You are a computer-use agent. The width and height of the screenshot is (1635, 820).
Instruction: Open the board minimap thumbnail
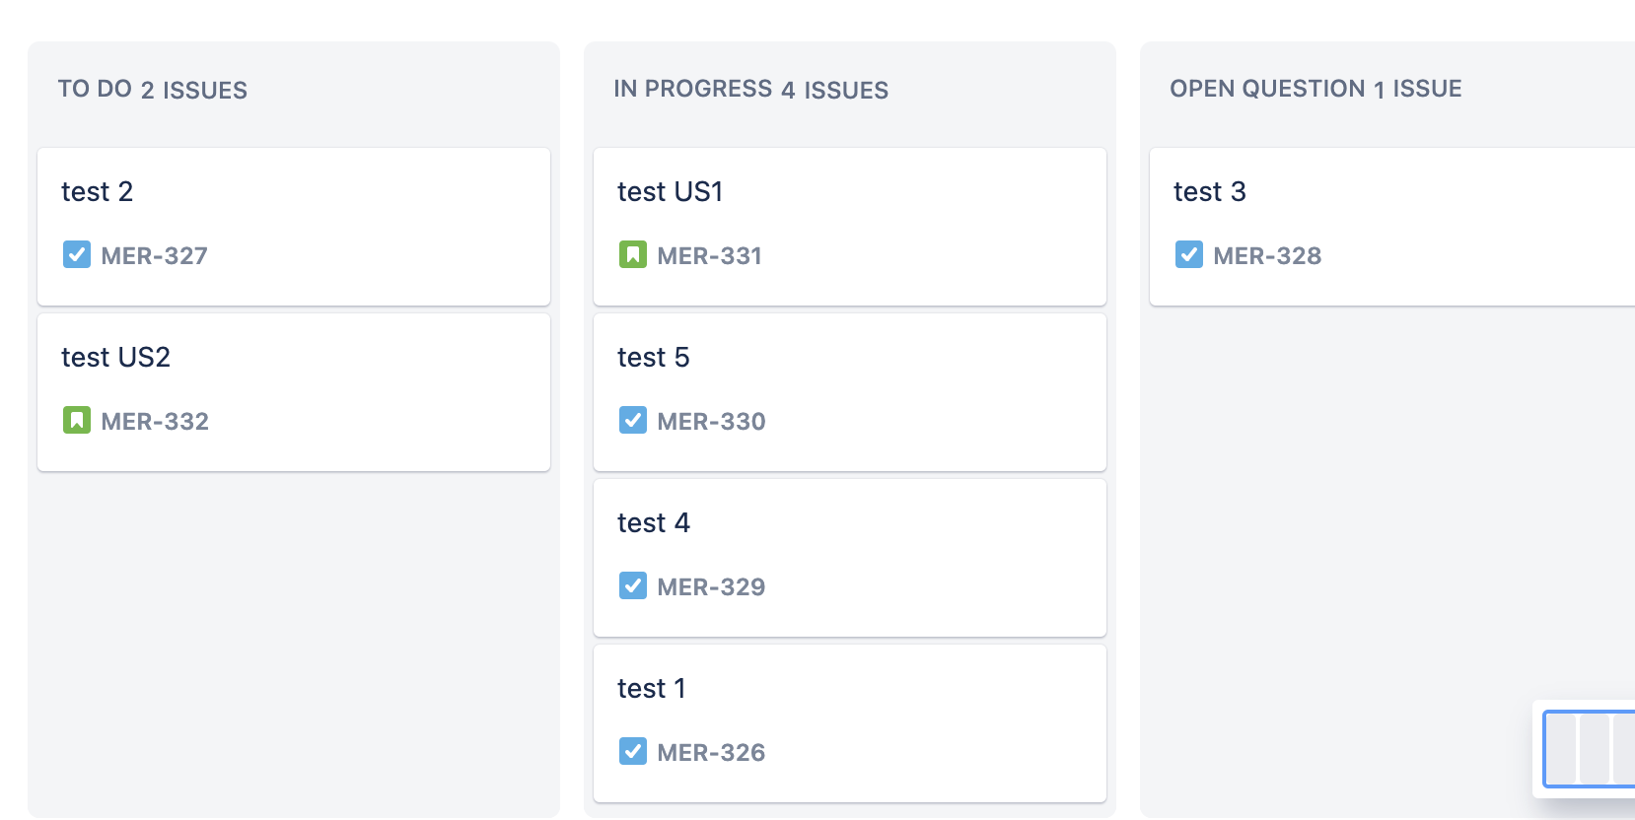[1590, 749]
